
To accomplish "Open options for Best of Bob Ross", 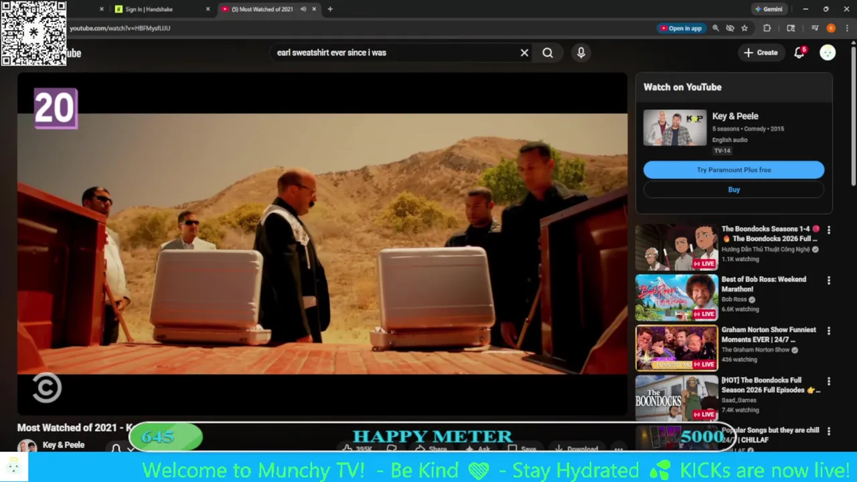I will click(829, 280).
